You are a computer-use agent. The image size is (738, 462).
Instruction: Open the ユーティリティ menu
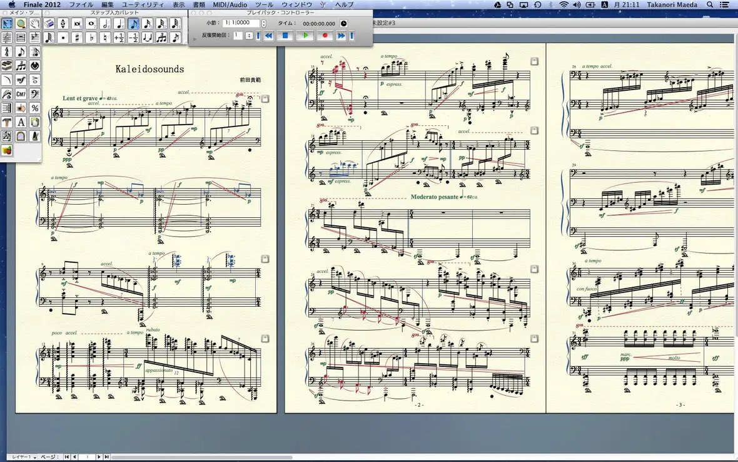pos(143,4)
